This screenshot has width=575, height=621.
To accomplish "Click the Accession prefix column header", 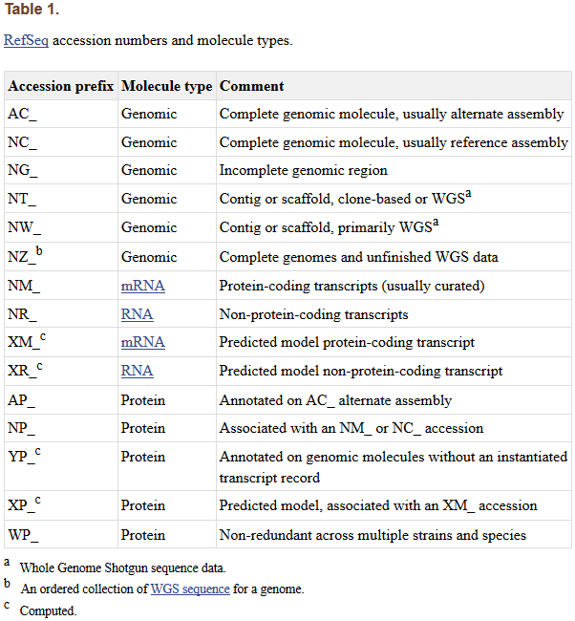I will (x=61, y=86).
